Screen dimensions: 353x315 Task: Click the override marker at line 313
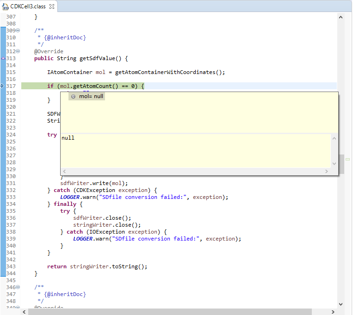3,58
